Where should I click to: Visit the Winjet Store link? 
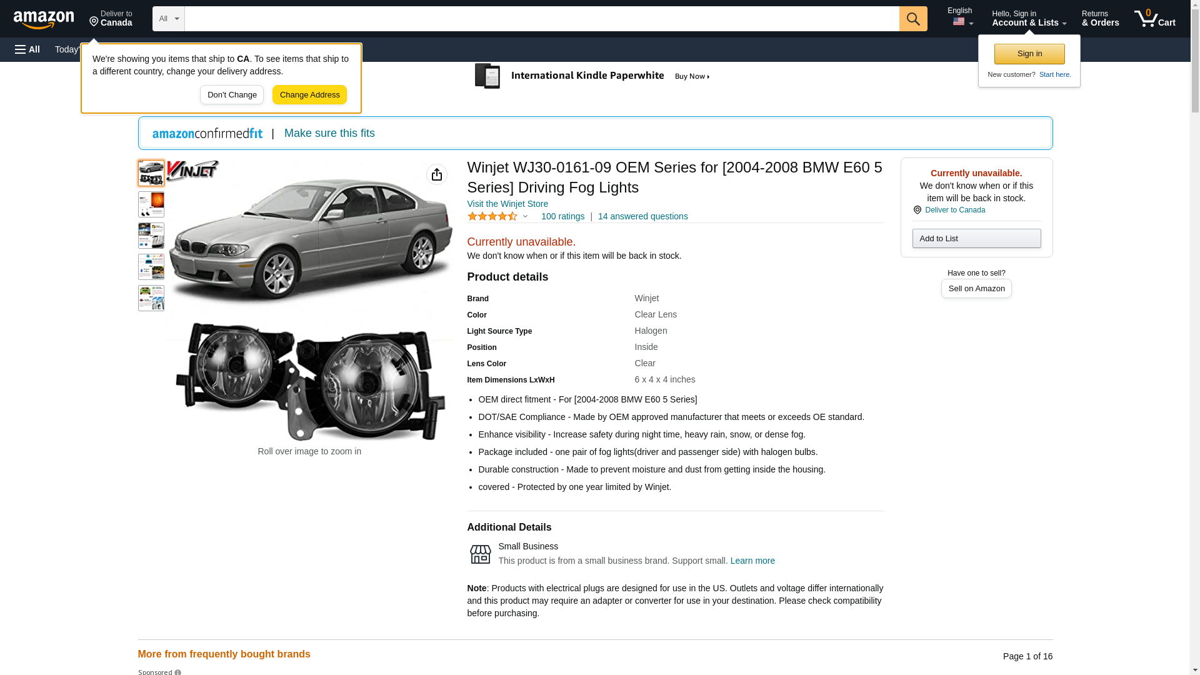[507, 204]
